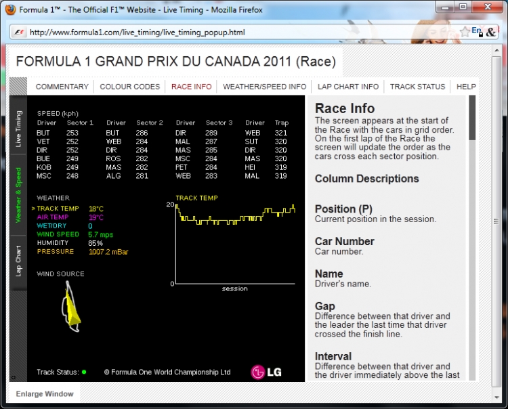Open the TRACK STATUS tab
This screenshot has height=409, width=508.
click(418, 87)
